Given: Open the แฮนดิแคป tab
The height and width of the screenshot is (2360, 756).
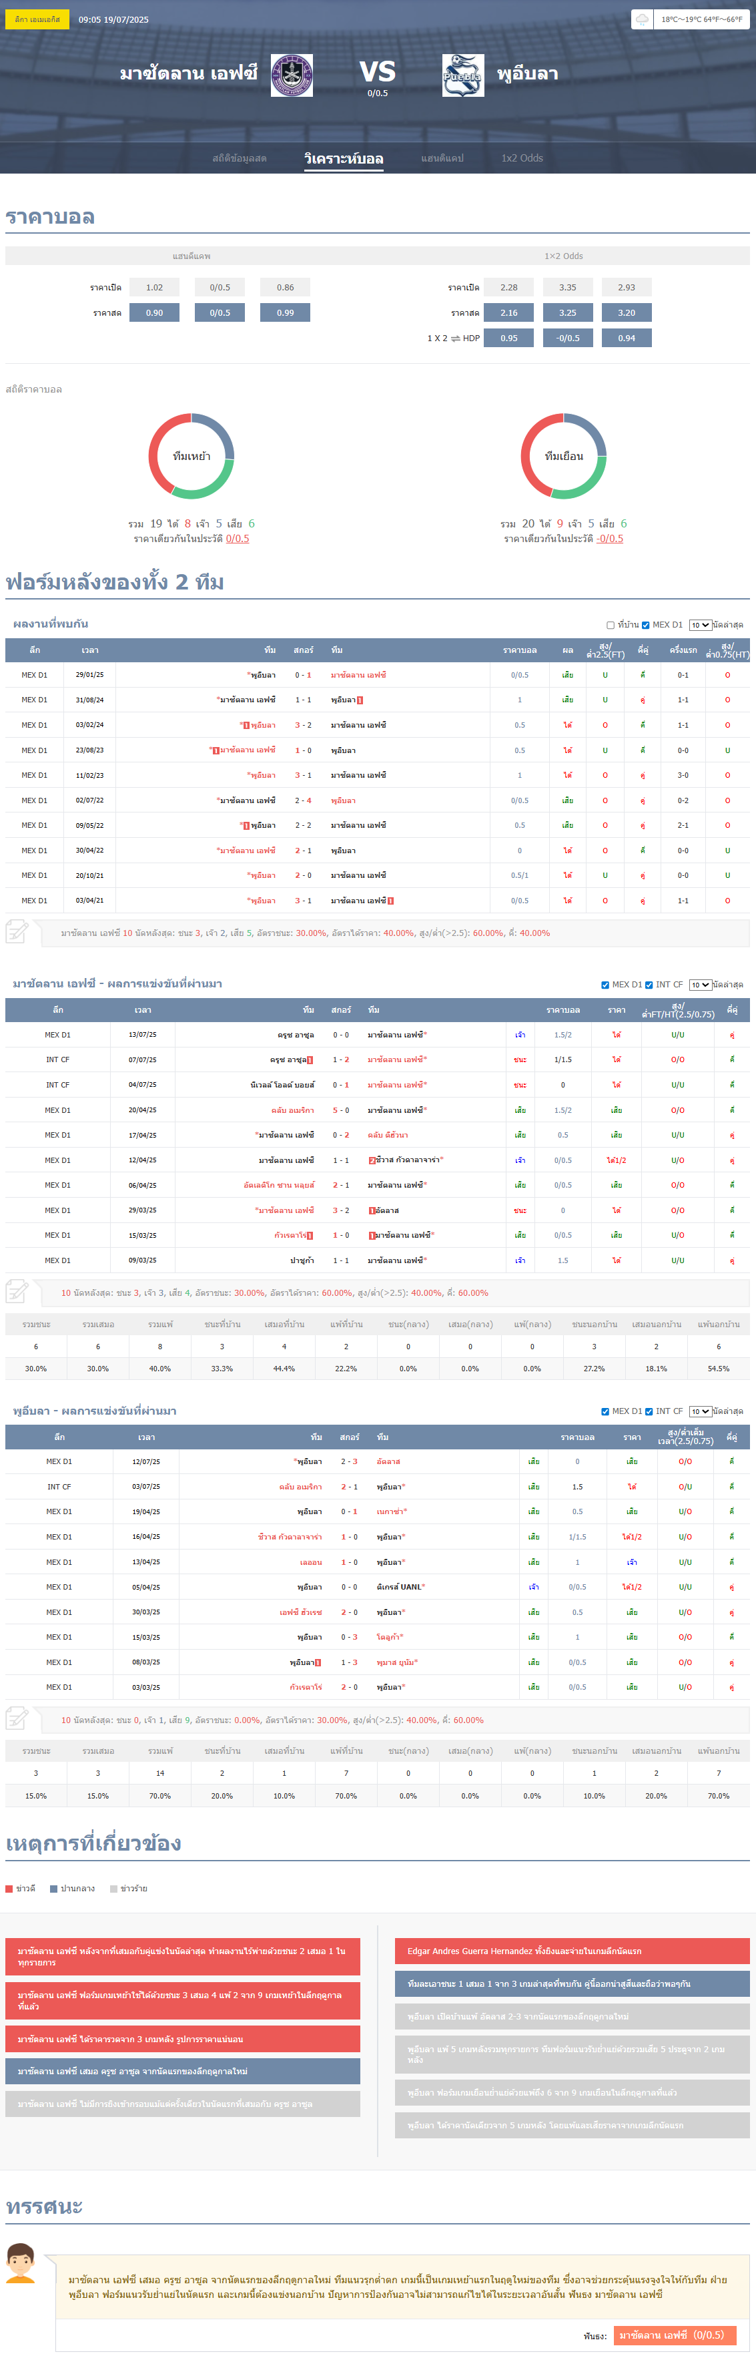Looking at the screenshot, I should (442, 158).
